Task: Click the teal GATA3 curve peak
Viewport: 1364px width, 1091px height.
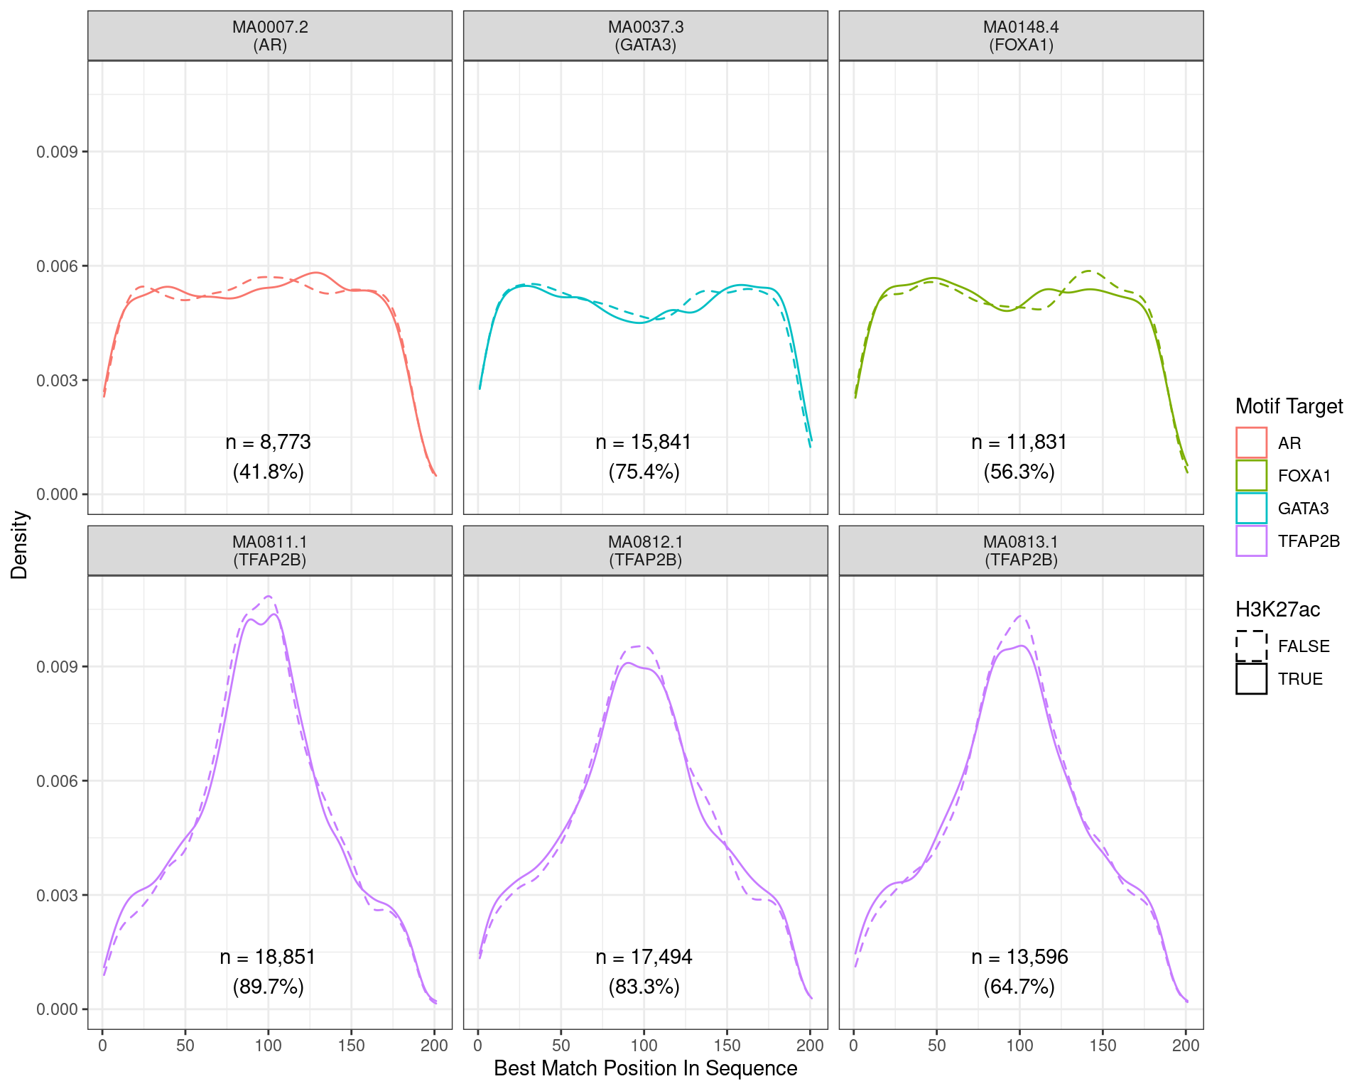Action: 523,286
